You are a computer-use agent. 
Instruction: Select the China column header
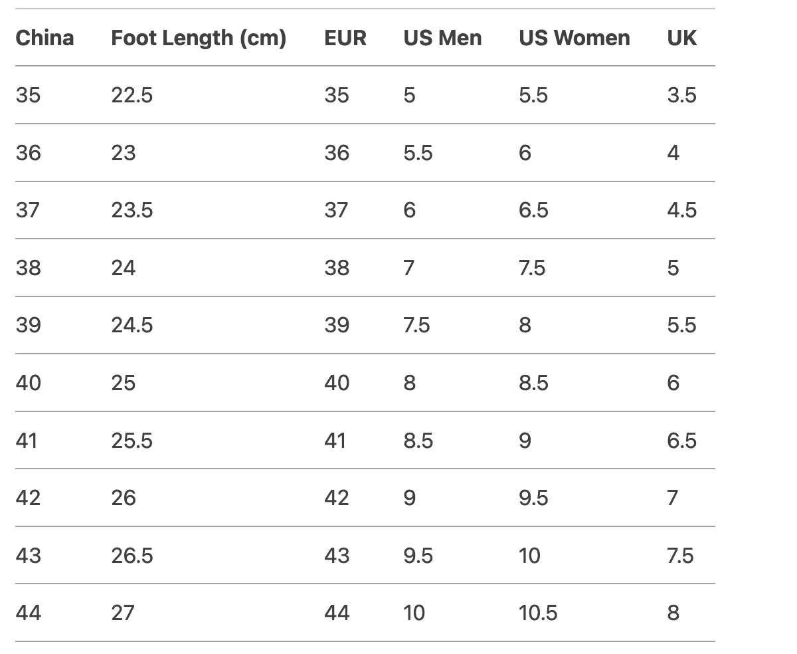[44, 38]
